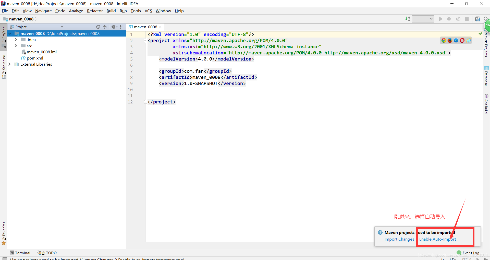Expand the src folder
The image size is (490, 260).
[16, 46]
